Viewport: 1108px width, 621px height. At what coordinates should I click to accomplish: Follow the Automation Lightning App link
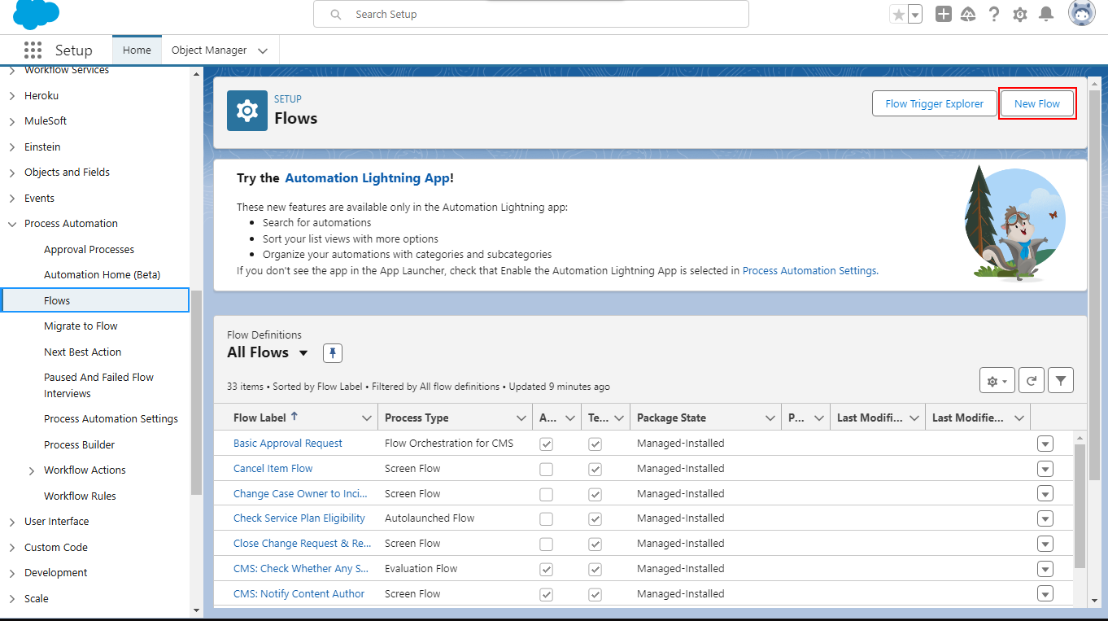(367, 178)
